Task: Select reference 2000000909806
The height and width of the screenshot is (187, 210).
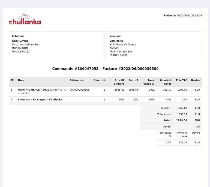Action: point(80,90)
